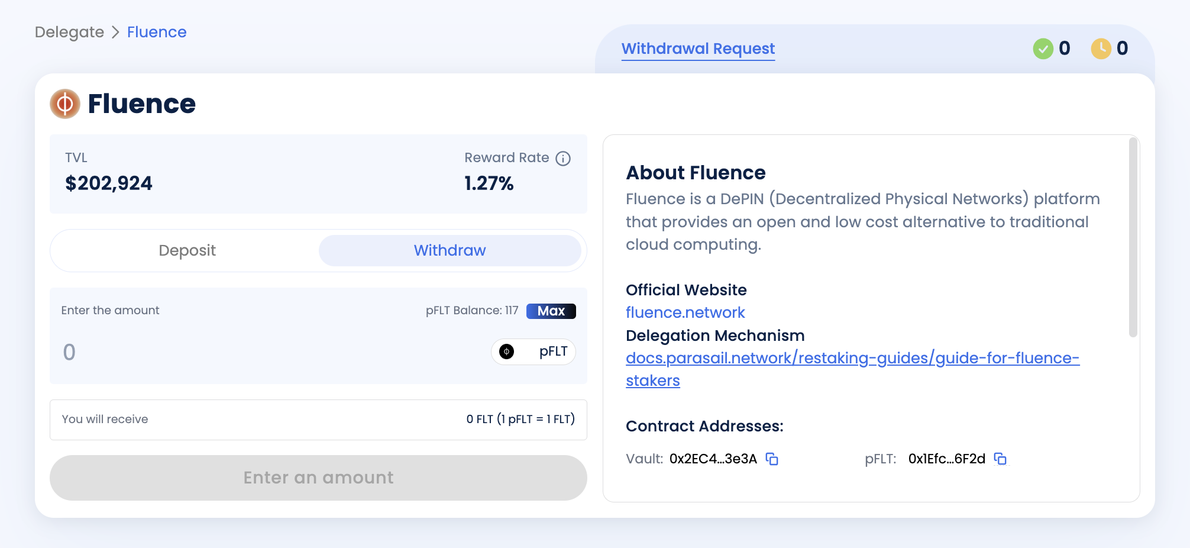This screenshot has width=1190, height=548.
Task: Click the Max balance button
Action: [x=551, y=311]
